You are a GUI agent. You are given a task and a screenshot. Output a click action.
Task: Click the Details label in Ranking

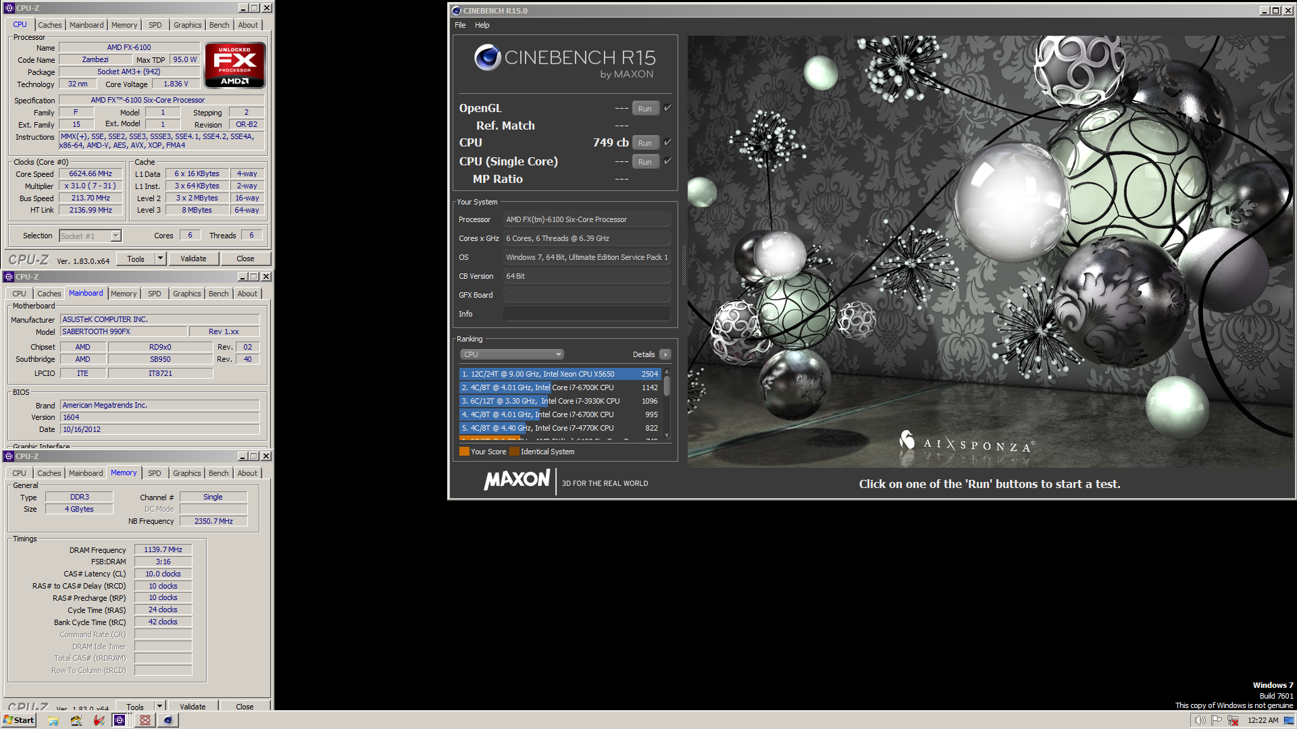(644, 354)
